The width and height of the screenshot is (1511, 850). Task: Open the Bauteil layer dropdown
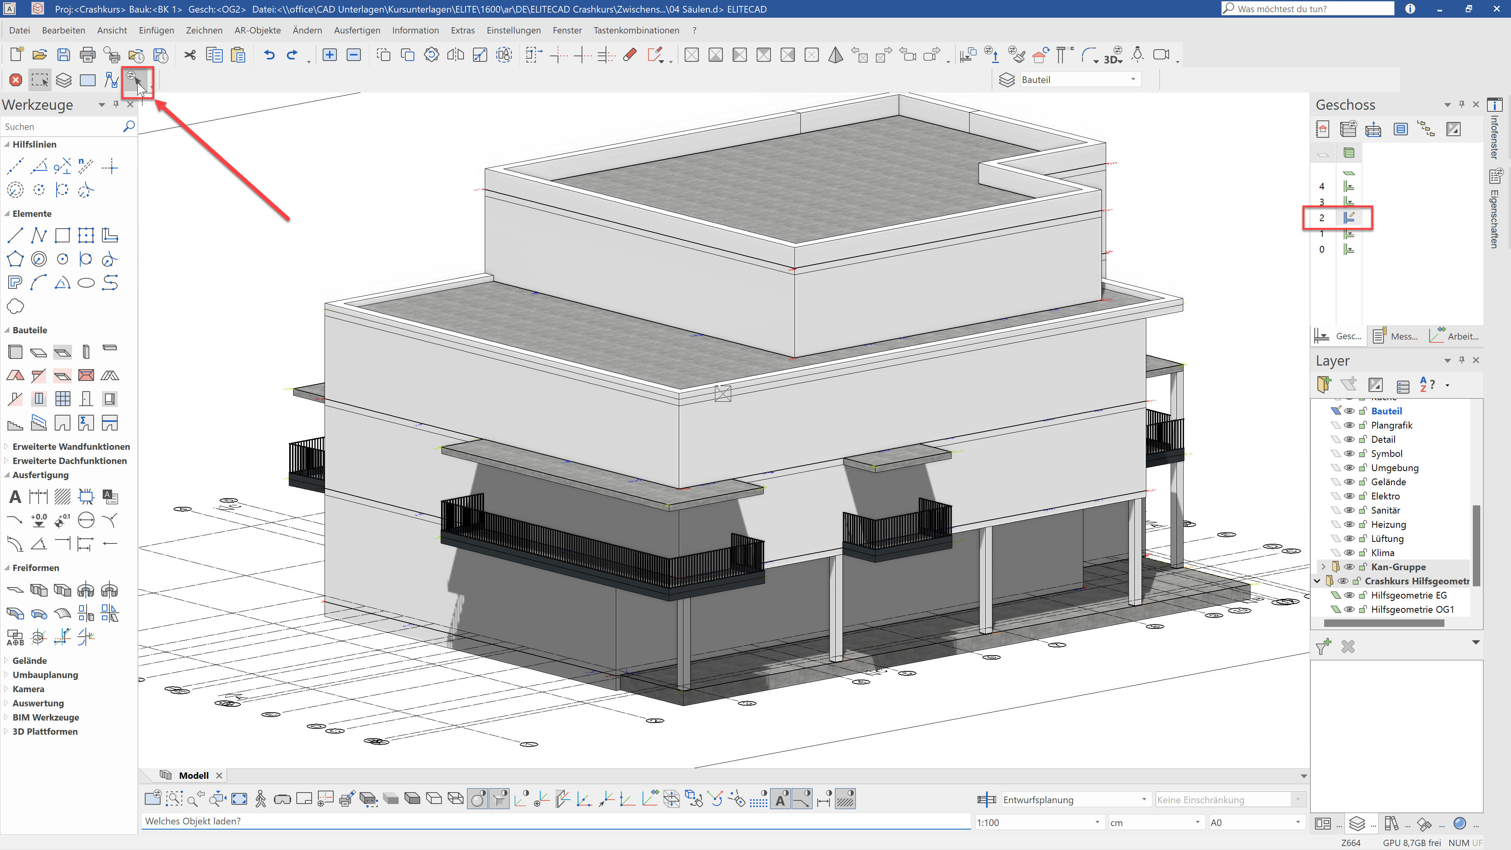(1133, 79)
